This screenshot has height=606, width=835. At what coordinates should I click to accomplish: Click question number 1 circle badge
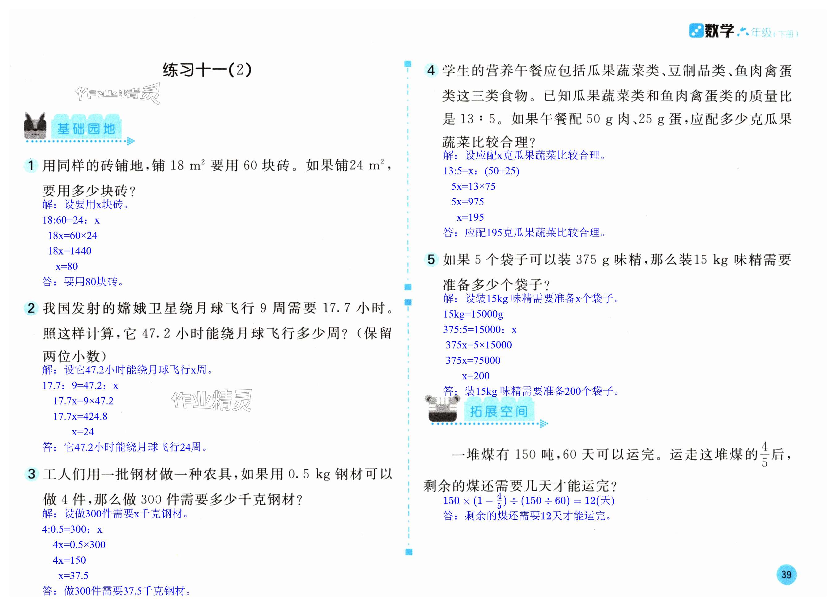pos(31,166)
